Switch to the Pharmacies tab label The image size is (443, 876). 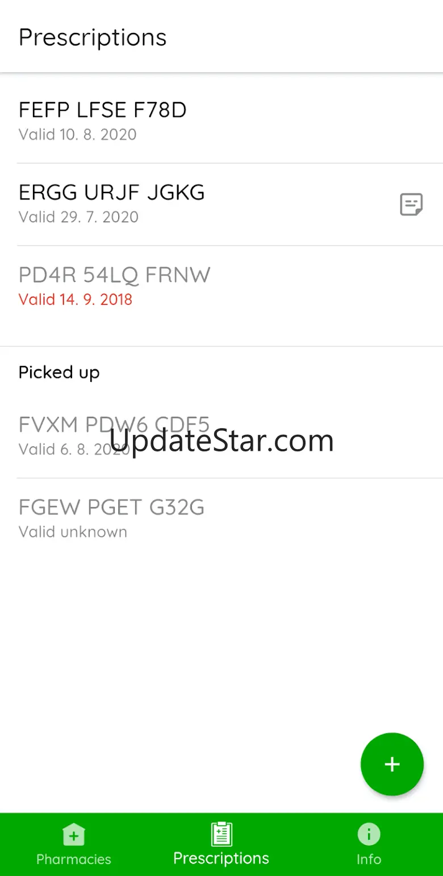pyautogui.click(x=74, y=859)
